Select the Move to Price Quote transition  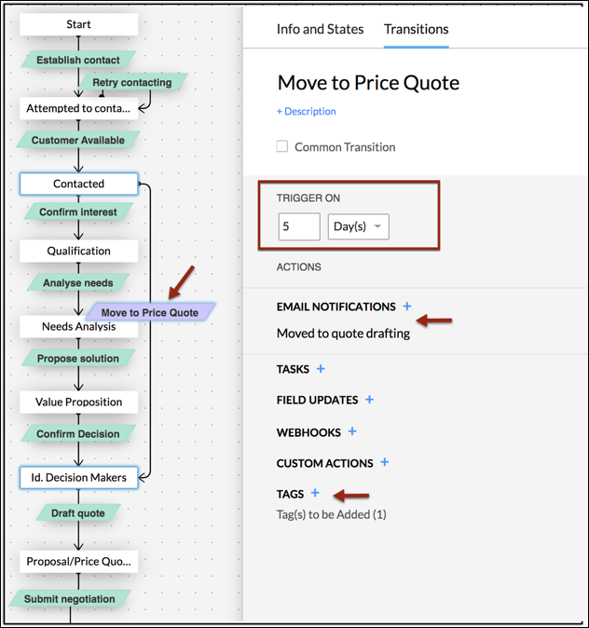click(150, 312)
